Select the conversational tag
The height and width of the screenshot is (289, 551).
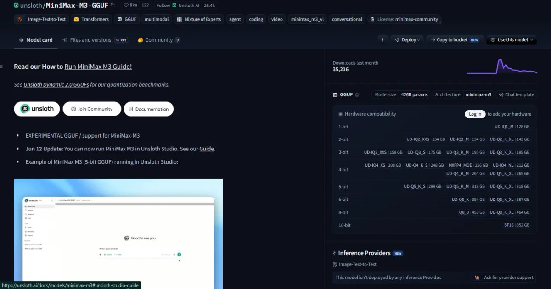(x=347, y=19)
